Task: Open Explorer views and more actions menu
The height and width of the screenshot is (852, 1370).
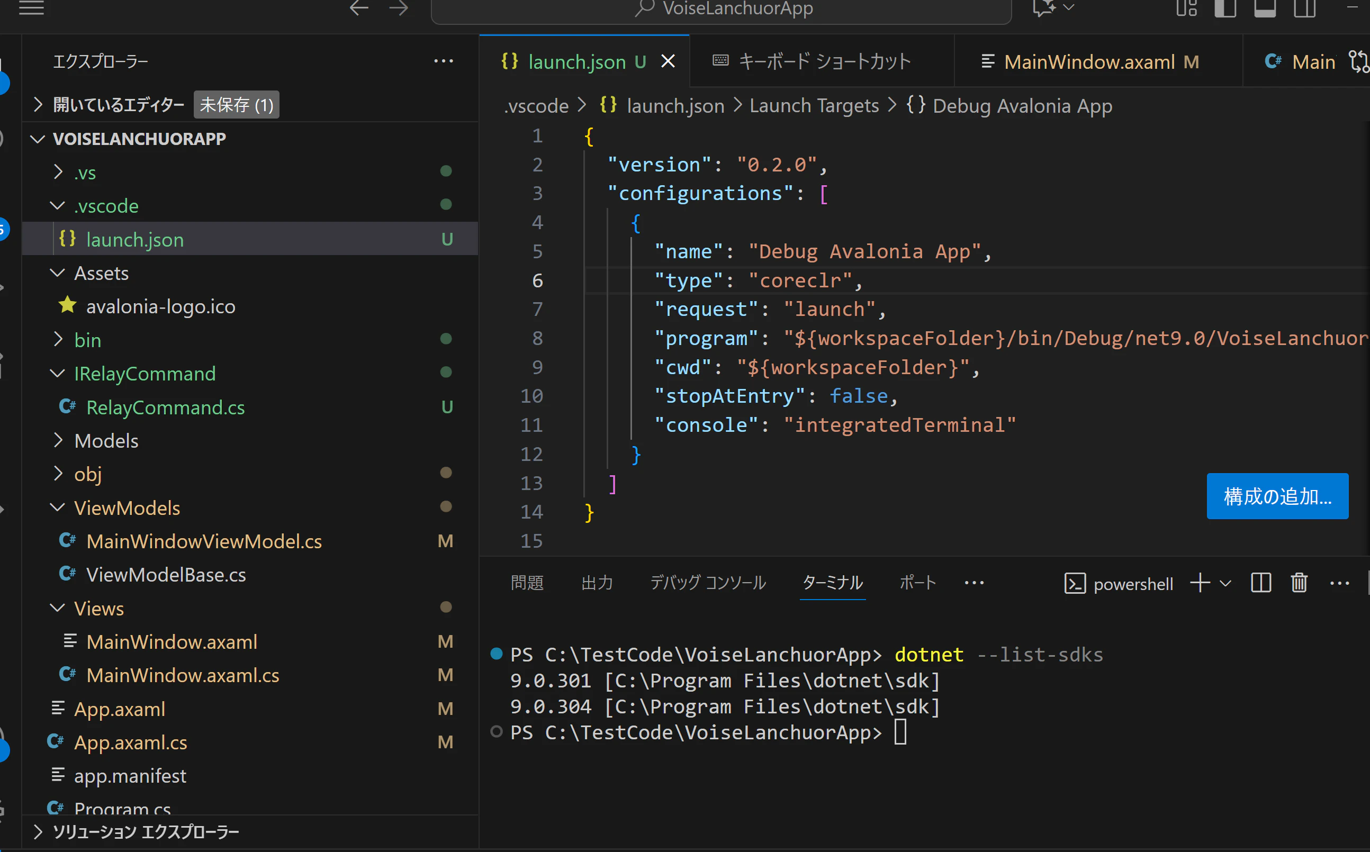Action: (444, 61)
